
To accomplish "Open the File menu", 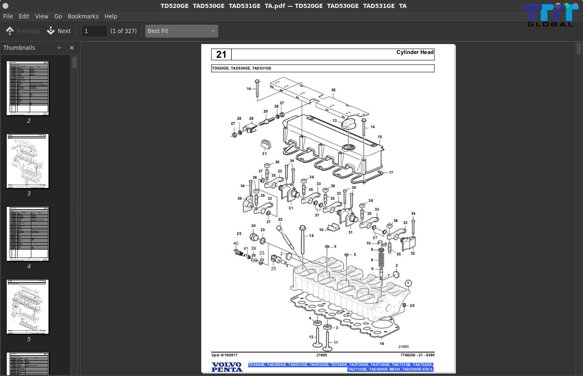I will point(8,16).
